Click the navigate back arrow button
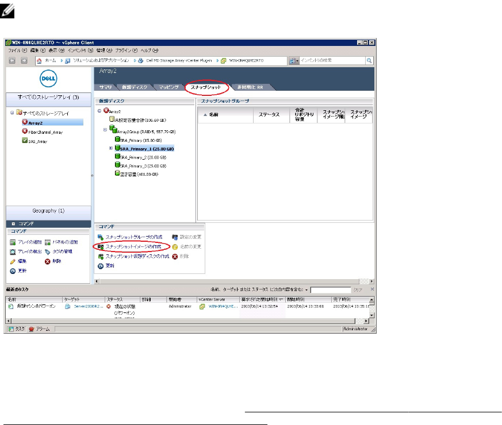 [12, 60]
